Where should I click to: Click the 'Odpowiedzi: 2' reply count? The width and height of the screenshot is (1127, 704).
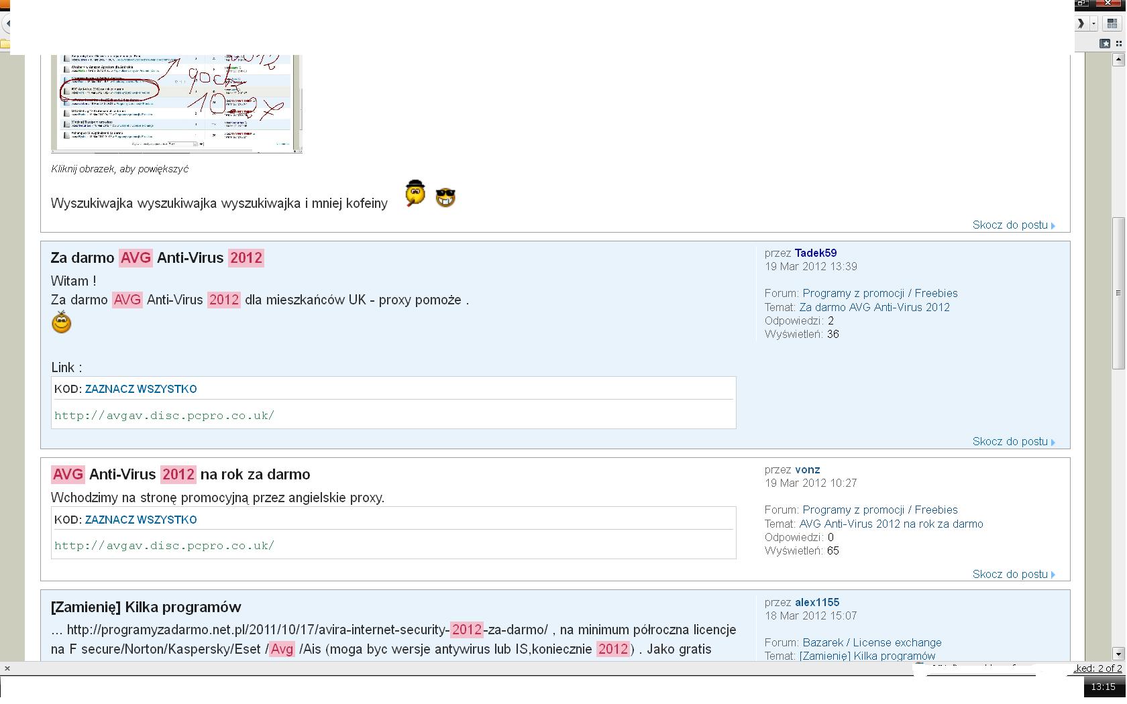pos(799,321)
